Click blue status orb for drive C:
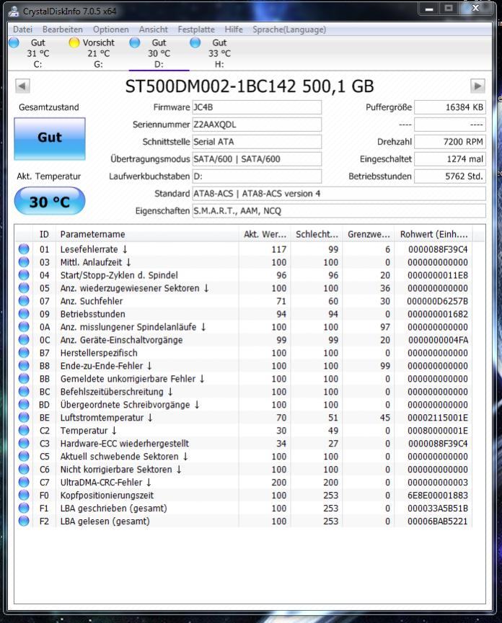Screen dimensions: 502x623 click(x=14, y=42)
